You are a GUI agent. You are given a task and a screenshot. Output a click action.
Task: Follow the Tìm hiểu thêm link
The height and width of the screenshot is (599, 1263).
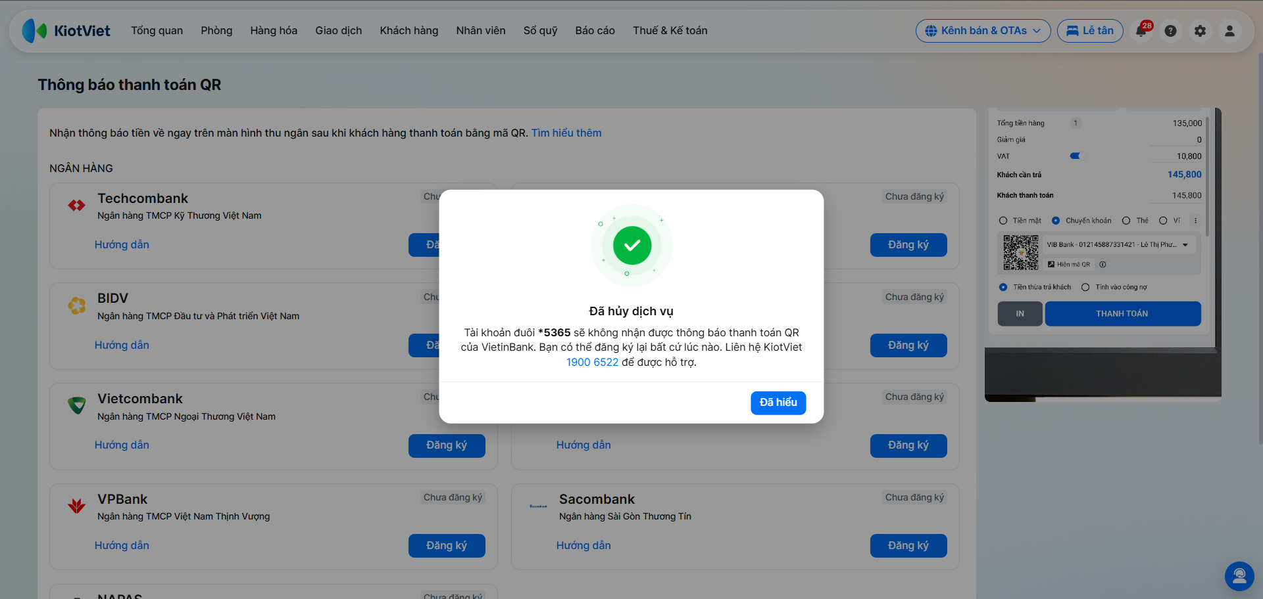point(566,133)
